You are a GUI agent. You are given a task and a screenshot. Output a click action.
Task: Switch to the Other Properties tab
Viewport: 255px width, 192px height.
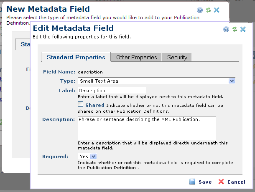click(x=136, y=57)
